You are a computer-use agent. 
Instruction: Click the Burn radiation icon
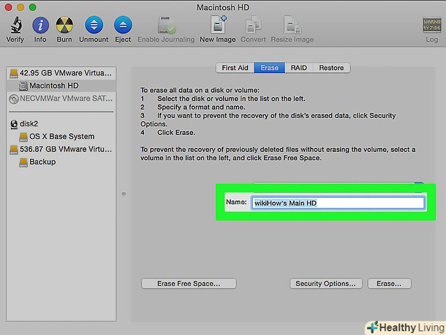64,25
